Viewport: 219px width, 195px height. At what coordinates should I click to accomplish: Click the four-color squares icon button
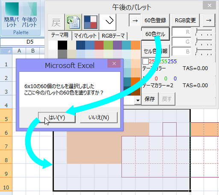(91, 22)
